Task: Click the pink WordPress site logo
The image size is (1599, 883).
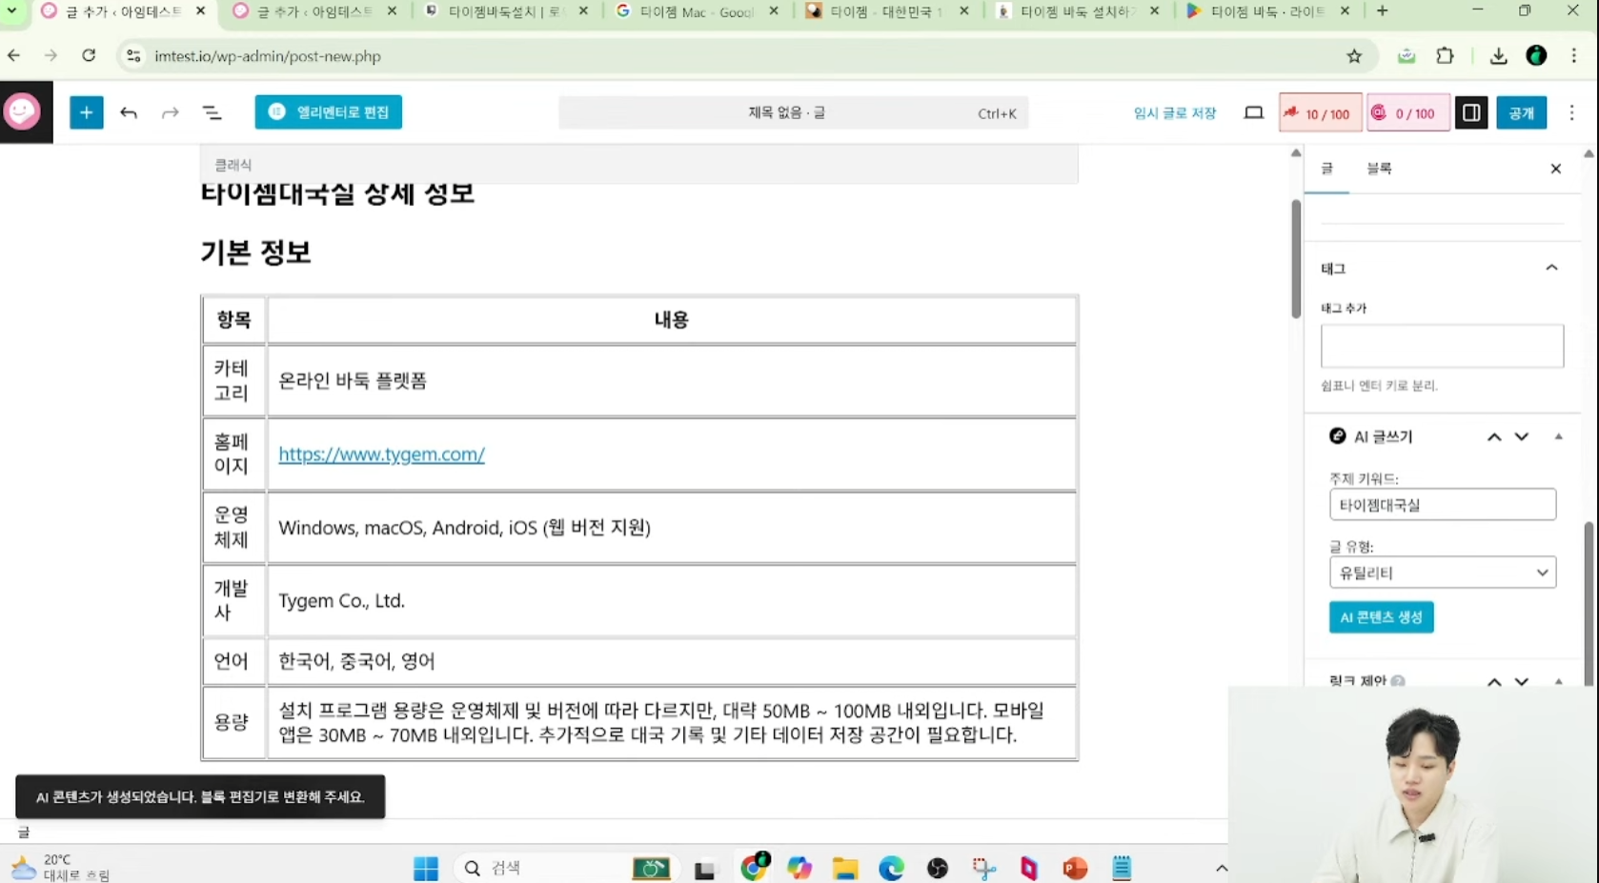Action: [x=24, y=112]
